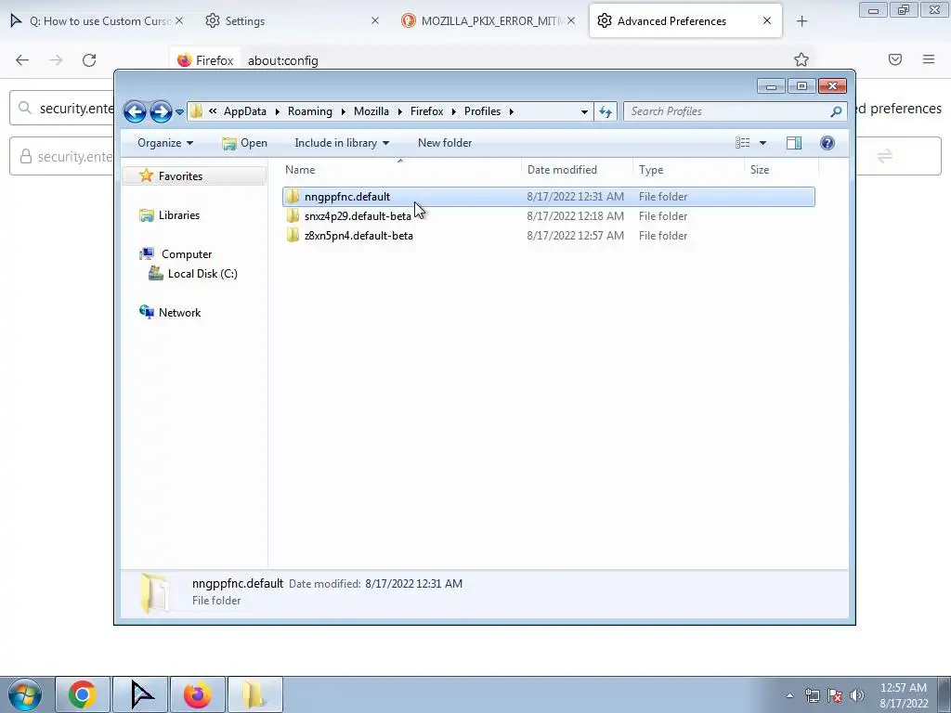Launch Chrome from the taskbar

tap(83, 694)
